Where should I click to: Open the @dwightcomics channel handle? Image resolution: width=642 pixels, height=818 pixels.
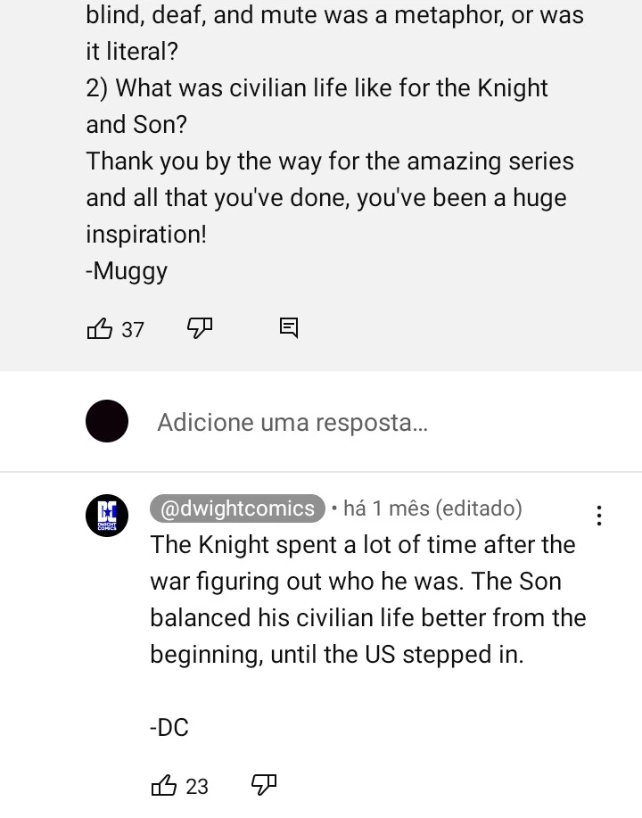(x=236, y=508)
